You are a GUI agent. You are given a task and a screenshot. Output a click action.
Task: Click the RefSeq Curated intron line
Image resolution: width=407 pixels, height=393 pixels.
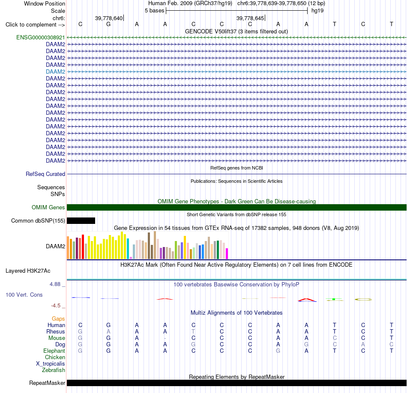pos(237,174)
